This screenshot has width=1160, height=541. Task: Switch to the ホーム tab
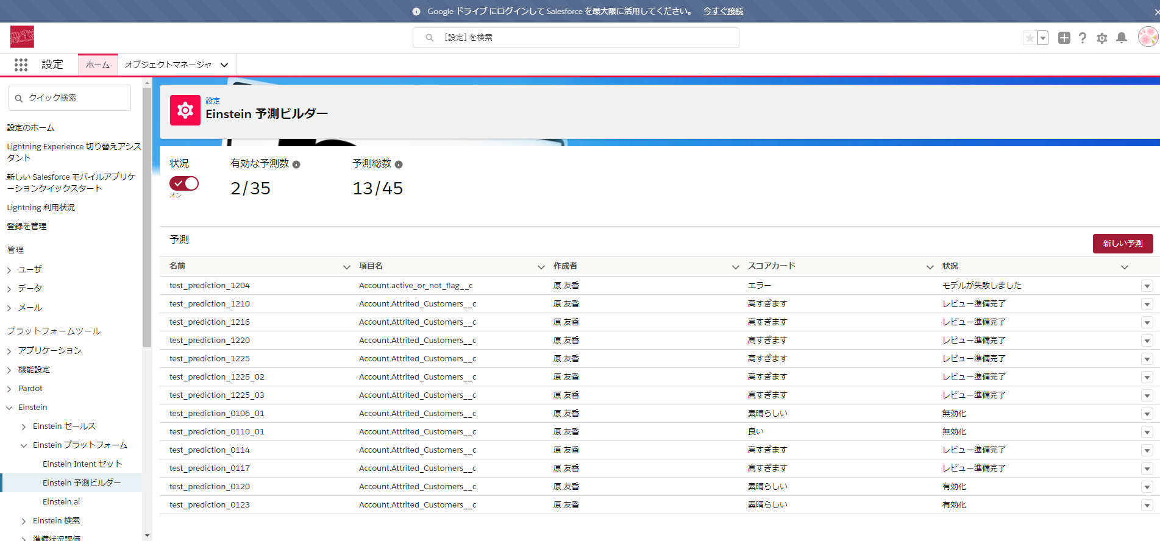point(98,65)
